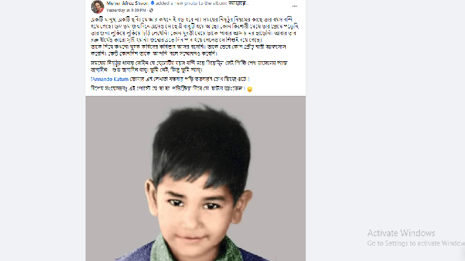
Task: Open the three-dot post options menu
Action: [294, 6]
